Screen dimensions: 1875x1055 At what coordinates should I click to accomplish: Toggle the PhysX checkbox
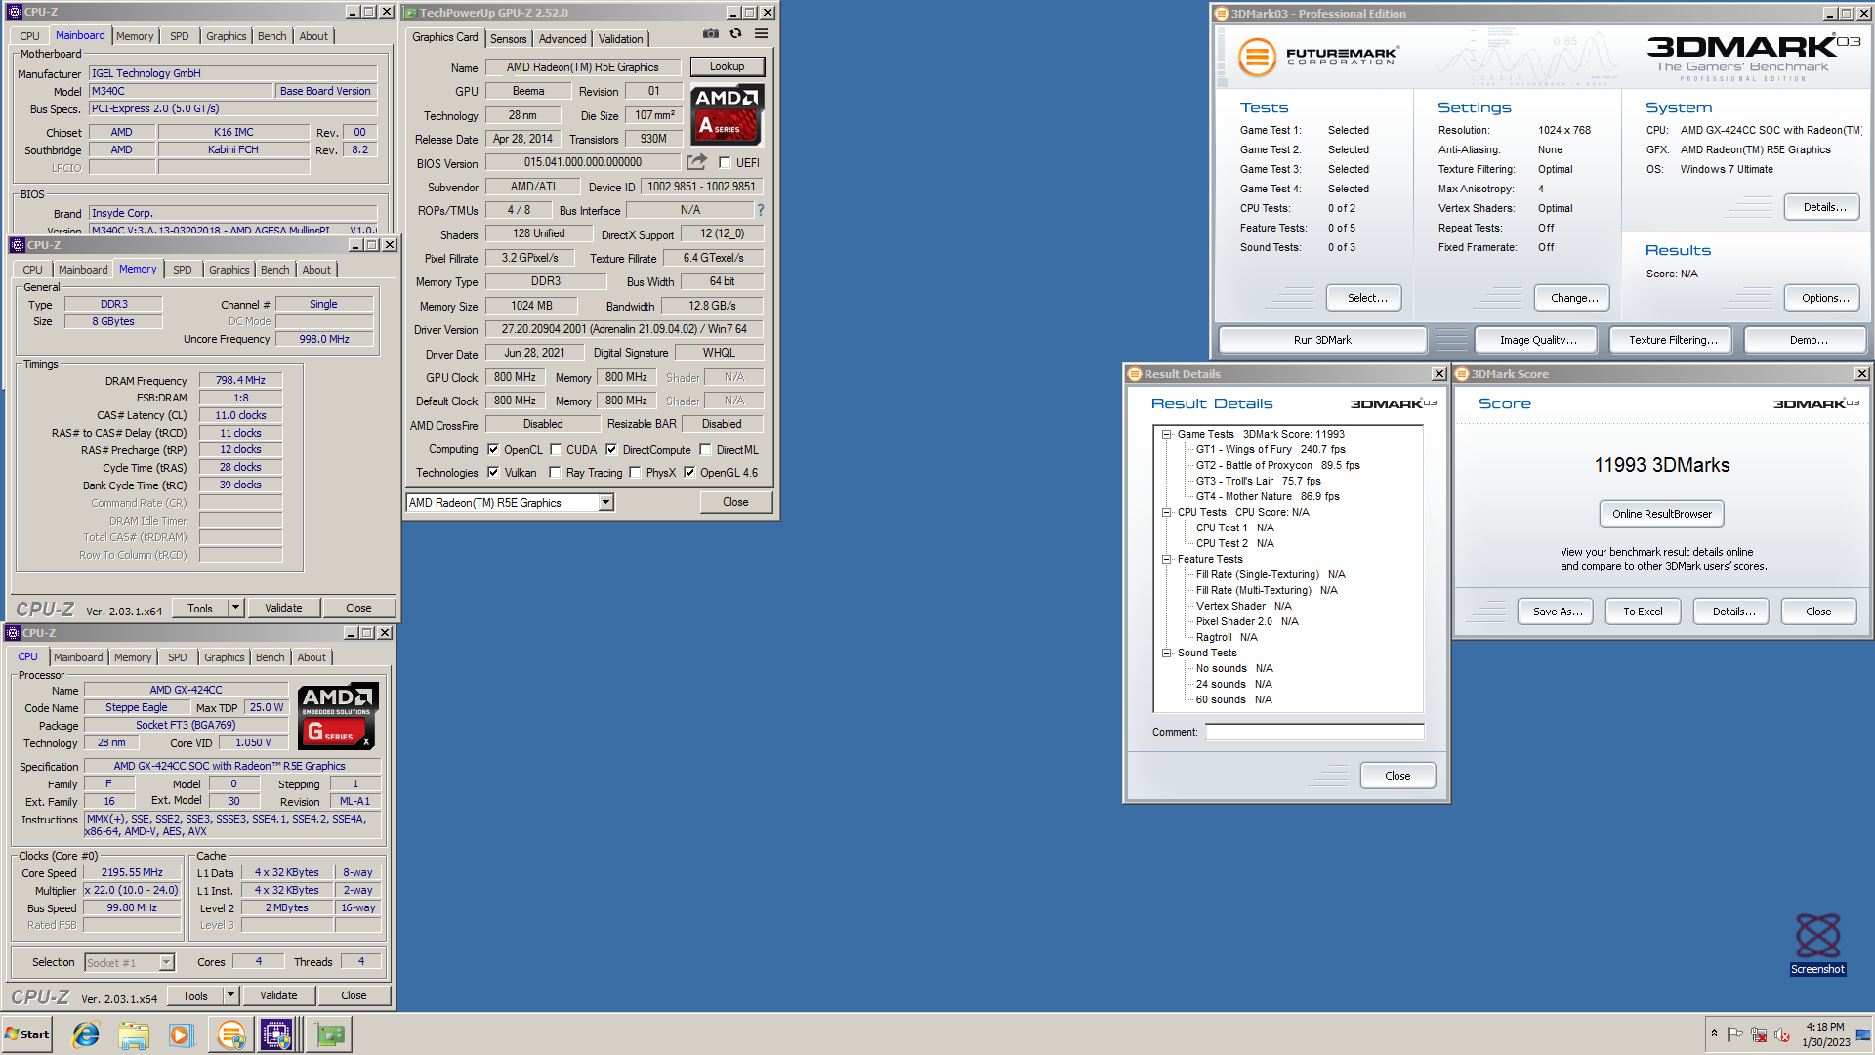tap(635, 473)
